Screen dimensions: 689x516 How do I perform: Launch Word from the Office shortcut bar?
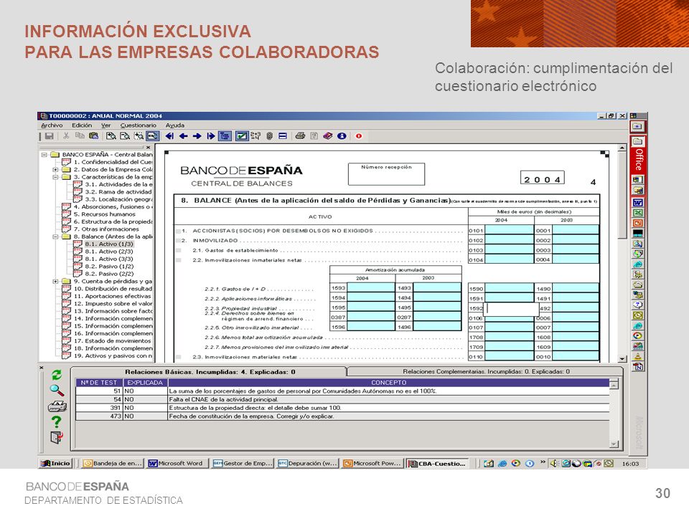click(x=637, y=203)
